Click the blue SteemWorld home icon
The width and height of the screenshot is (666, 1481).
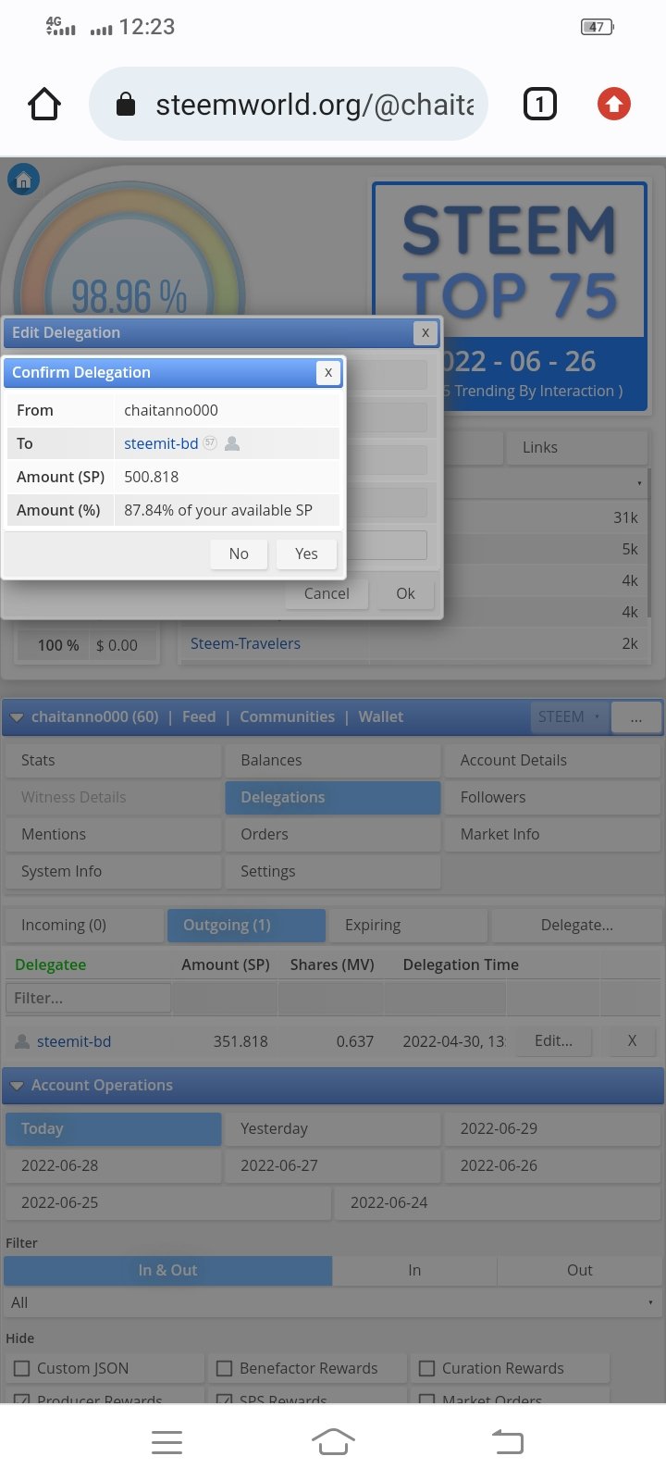click(23, 180)
